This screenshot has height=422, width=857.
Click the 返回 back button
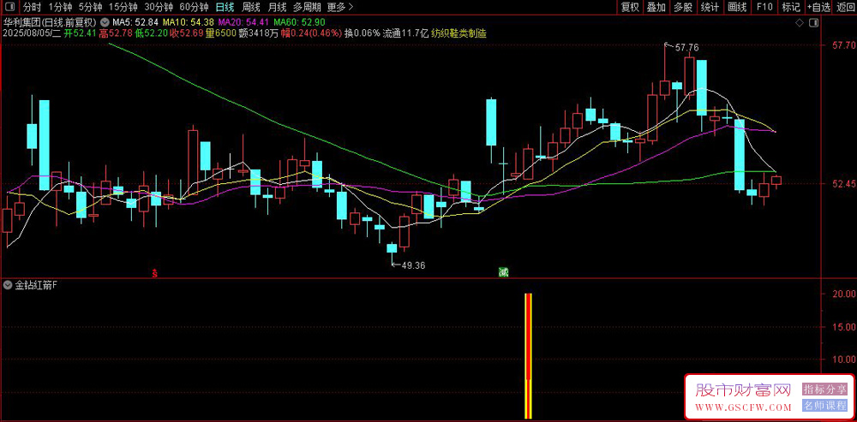coord(845,7)
